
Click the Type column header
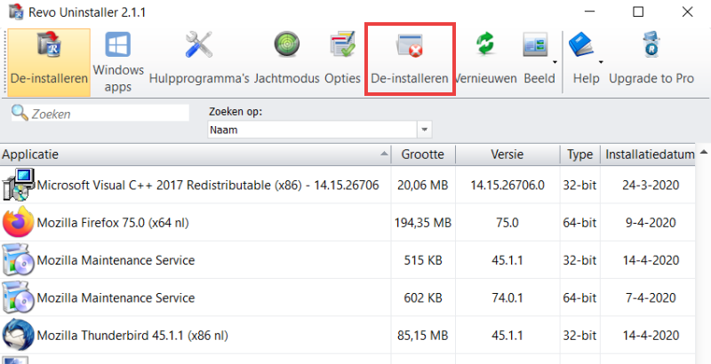coord(579,154)
